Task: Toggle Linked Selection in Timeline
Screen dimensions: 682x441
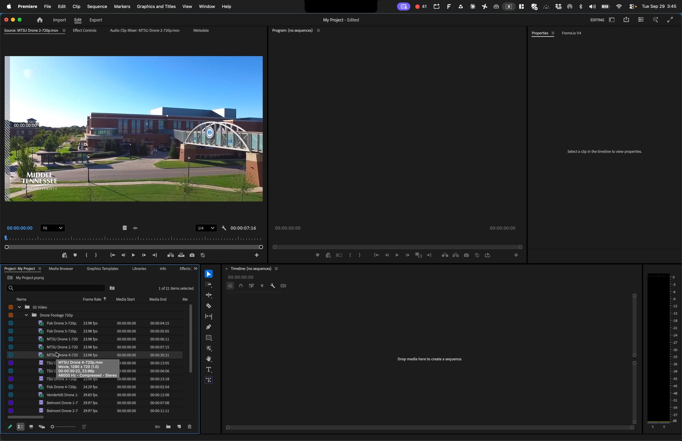Action: [251, 286]
